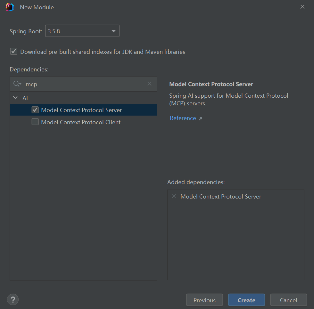Click the Create button
The image size is (314, 309).
[246, 300]
